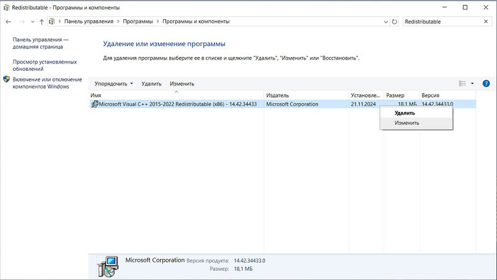Image resolution: width=497 pixels, height=280 pixels.
Task: Open the recent locations dropdown chevron
Action: [32, 22]
